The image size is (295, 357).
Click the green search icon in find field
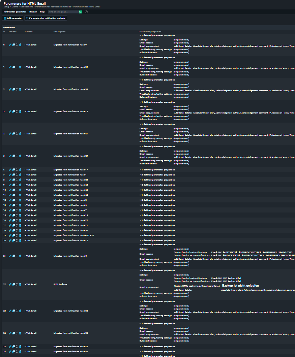80,12
